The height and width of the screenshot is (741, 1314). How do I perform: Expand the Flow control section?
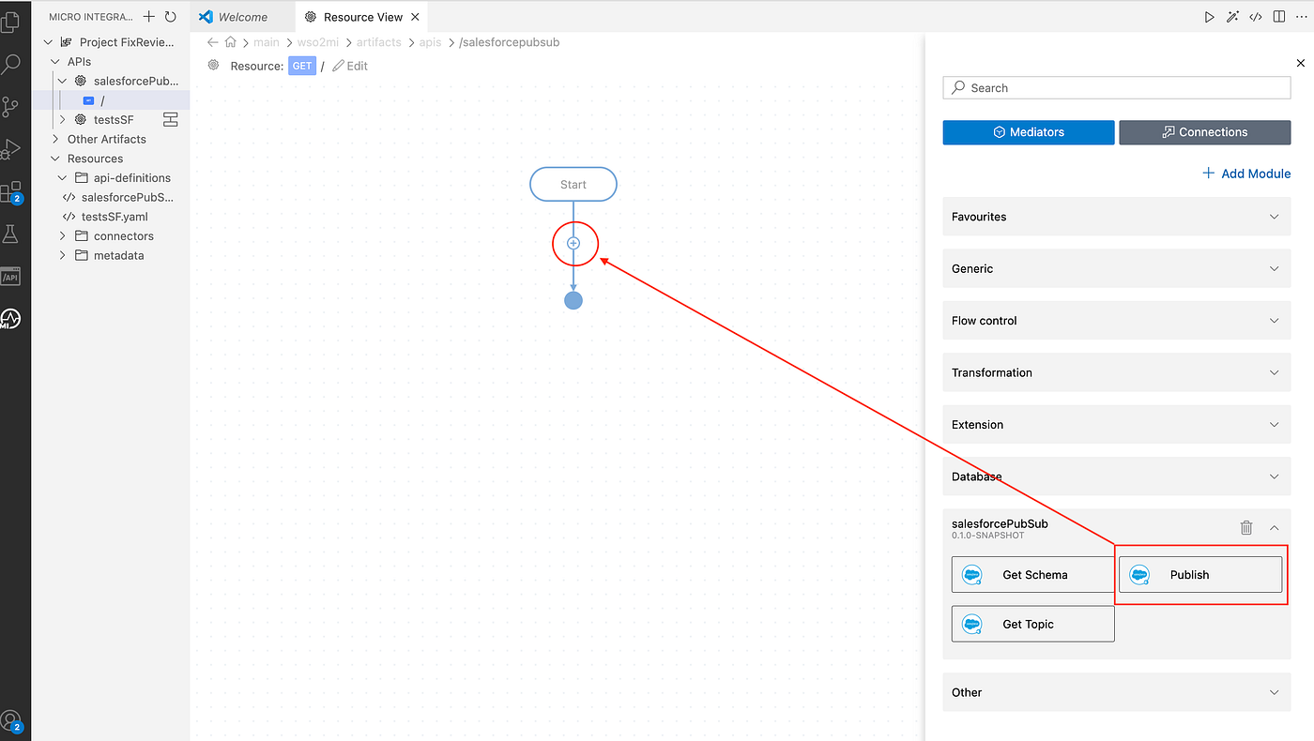coord(1117,321)
